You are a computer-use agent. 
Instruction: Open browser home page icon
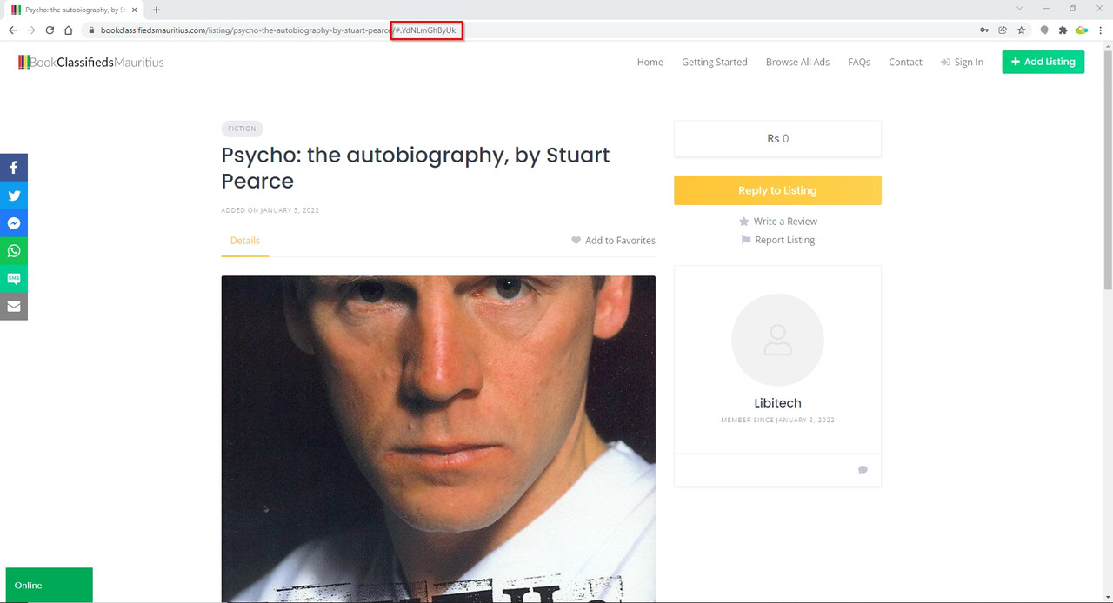point(69,30)
